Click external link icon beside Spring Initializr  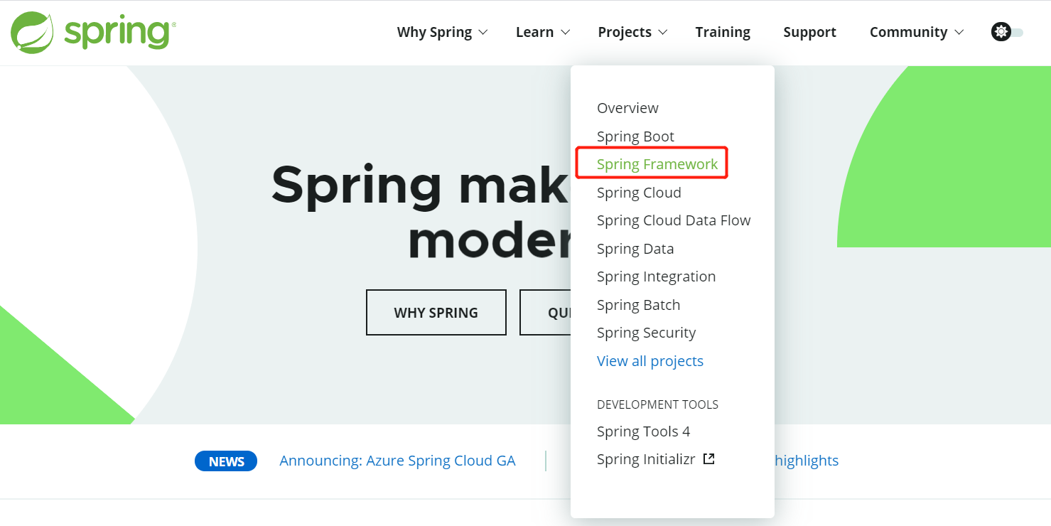[x=708, y=458]
